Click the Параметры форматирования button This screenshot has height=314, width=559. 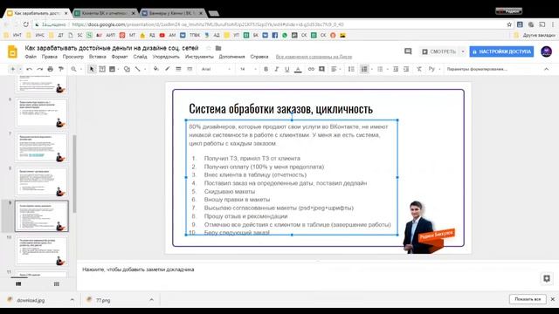click(477, 69)
